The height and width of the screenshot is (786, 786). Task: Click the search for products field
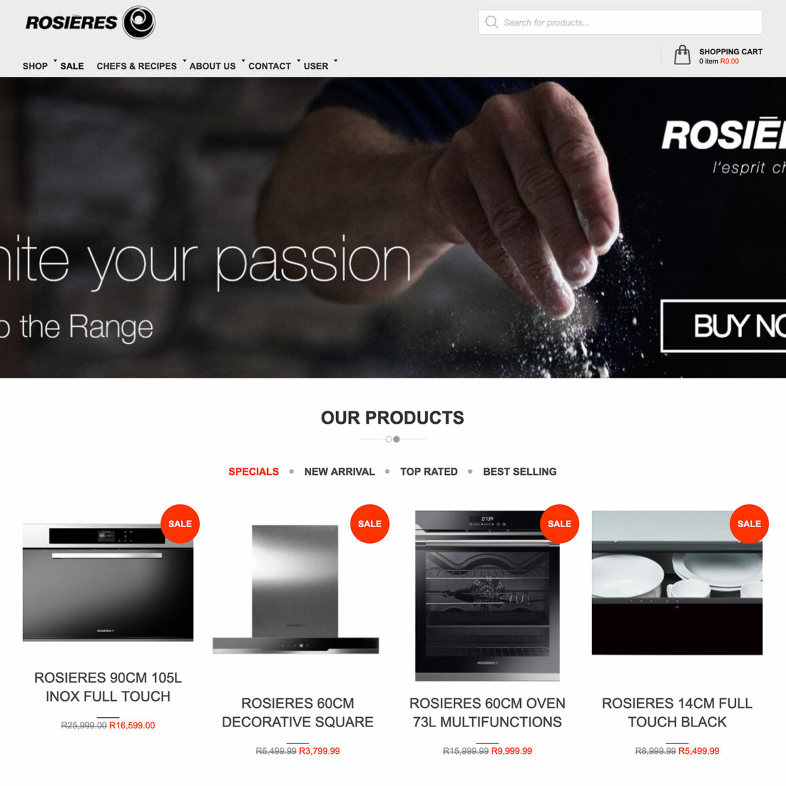coord(620,22)
